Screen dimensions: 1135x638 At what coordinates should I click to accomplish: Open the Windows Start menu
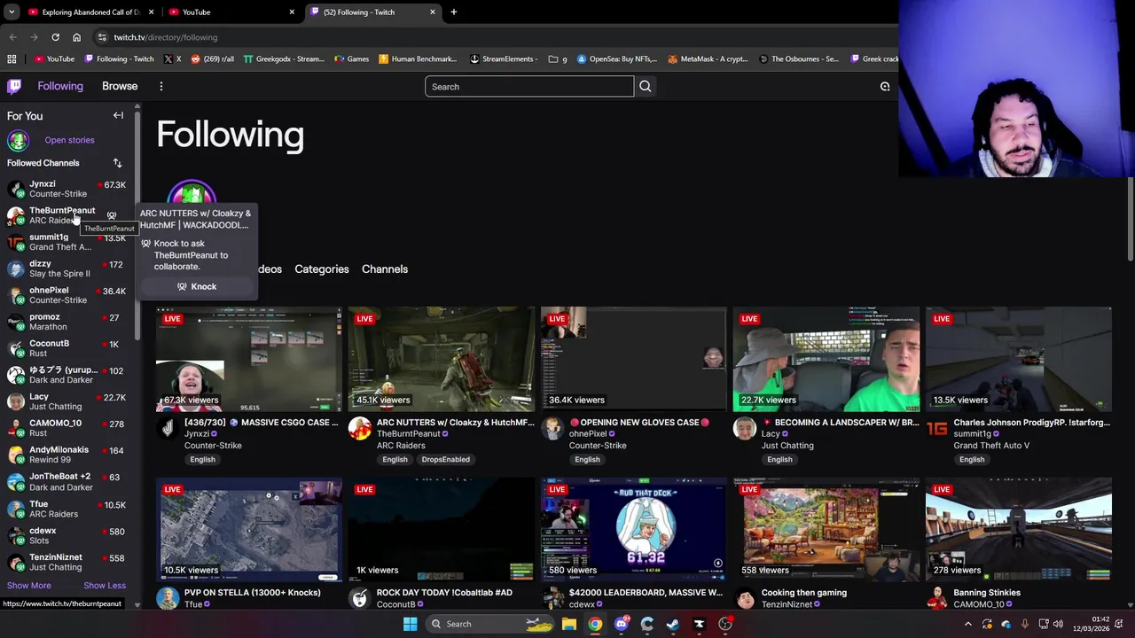tap(410, 624)
